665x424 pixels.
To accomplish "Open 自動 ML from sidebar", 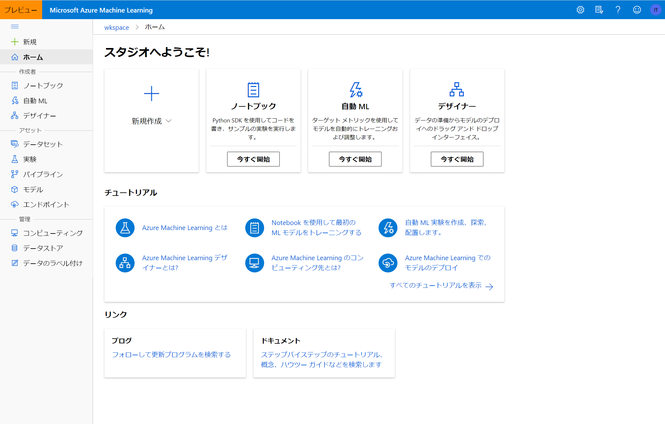I will [x=46, y=100].
